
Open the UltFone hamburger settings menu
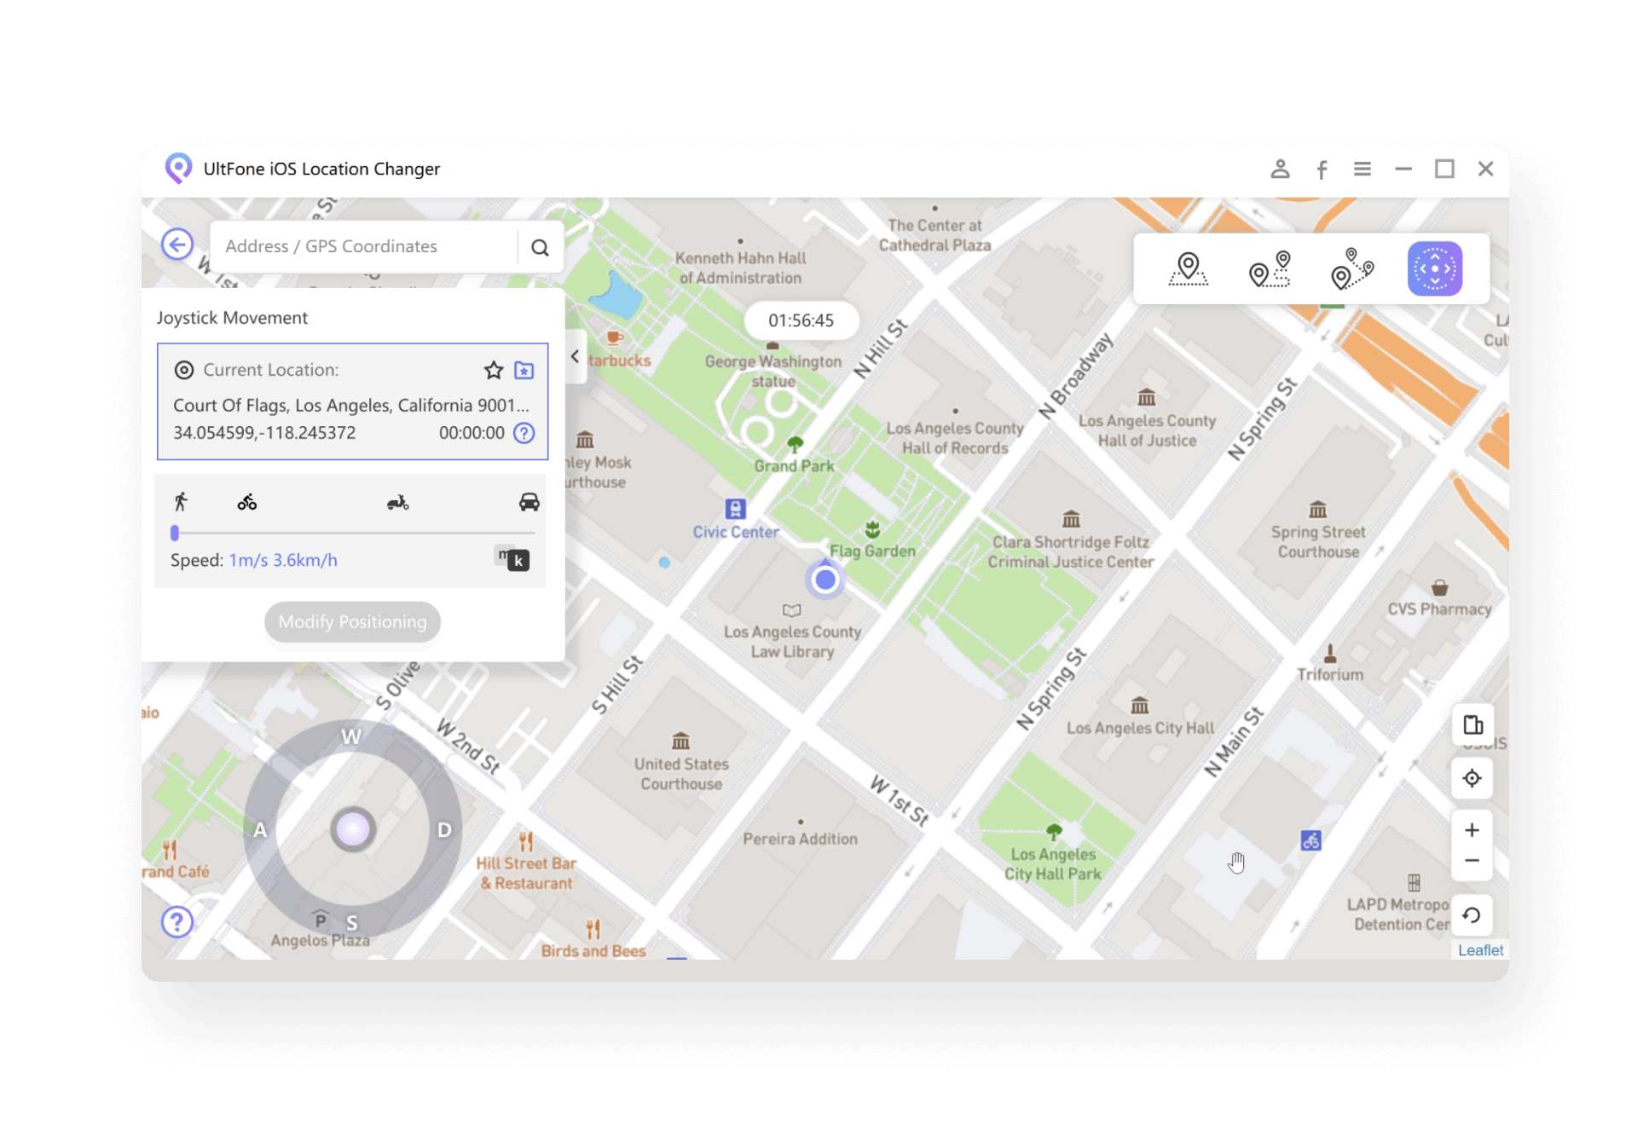[1361, 169]
